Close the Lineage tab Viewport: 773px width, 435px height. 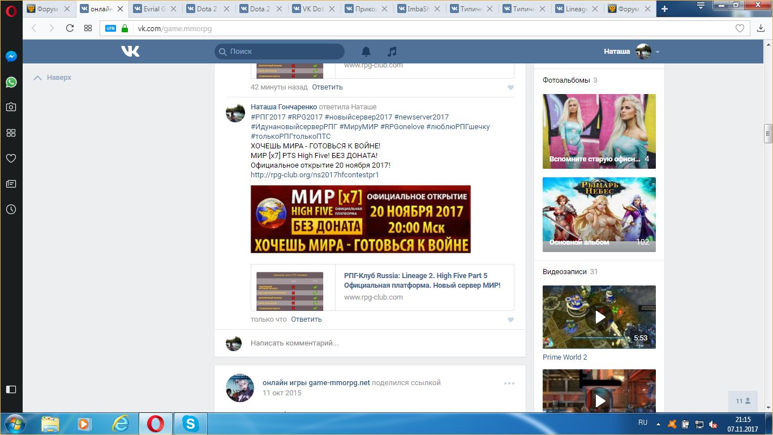[595, 9]
